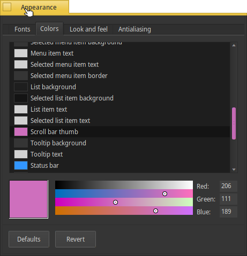
Task: Click the scroll up arrow of color list
Action: [x=234, y=45]
